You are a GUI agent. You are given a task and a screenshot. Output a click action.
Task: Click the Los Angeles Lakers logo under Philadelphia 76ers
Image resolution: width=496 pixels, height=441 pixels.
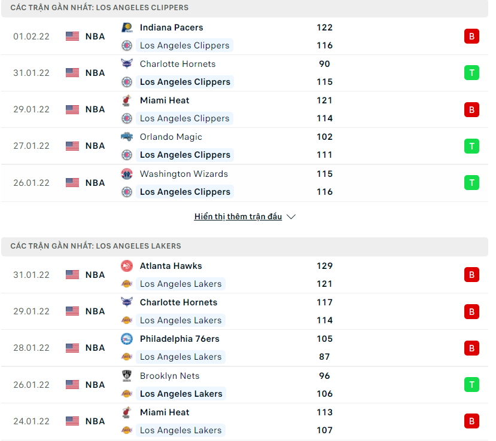coord(127,357)
